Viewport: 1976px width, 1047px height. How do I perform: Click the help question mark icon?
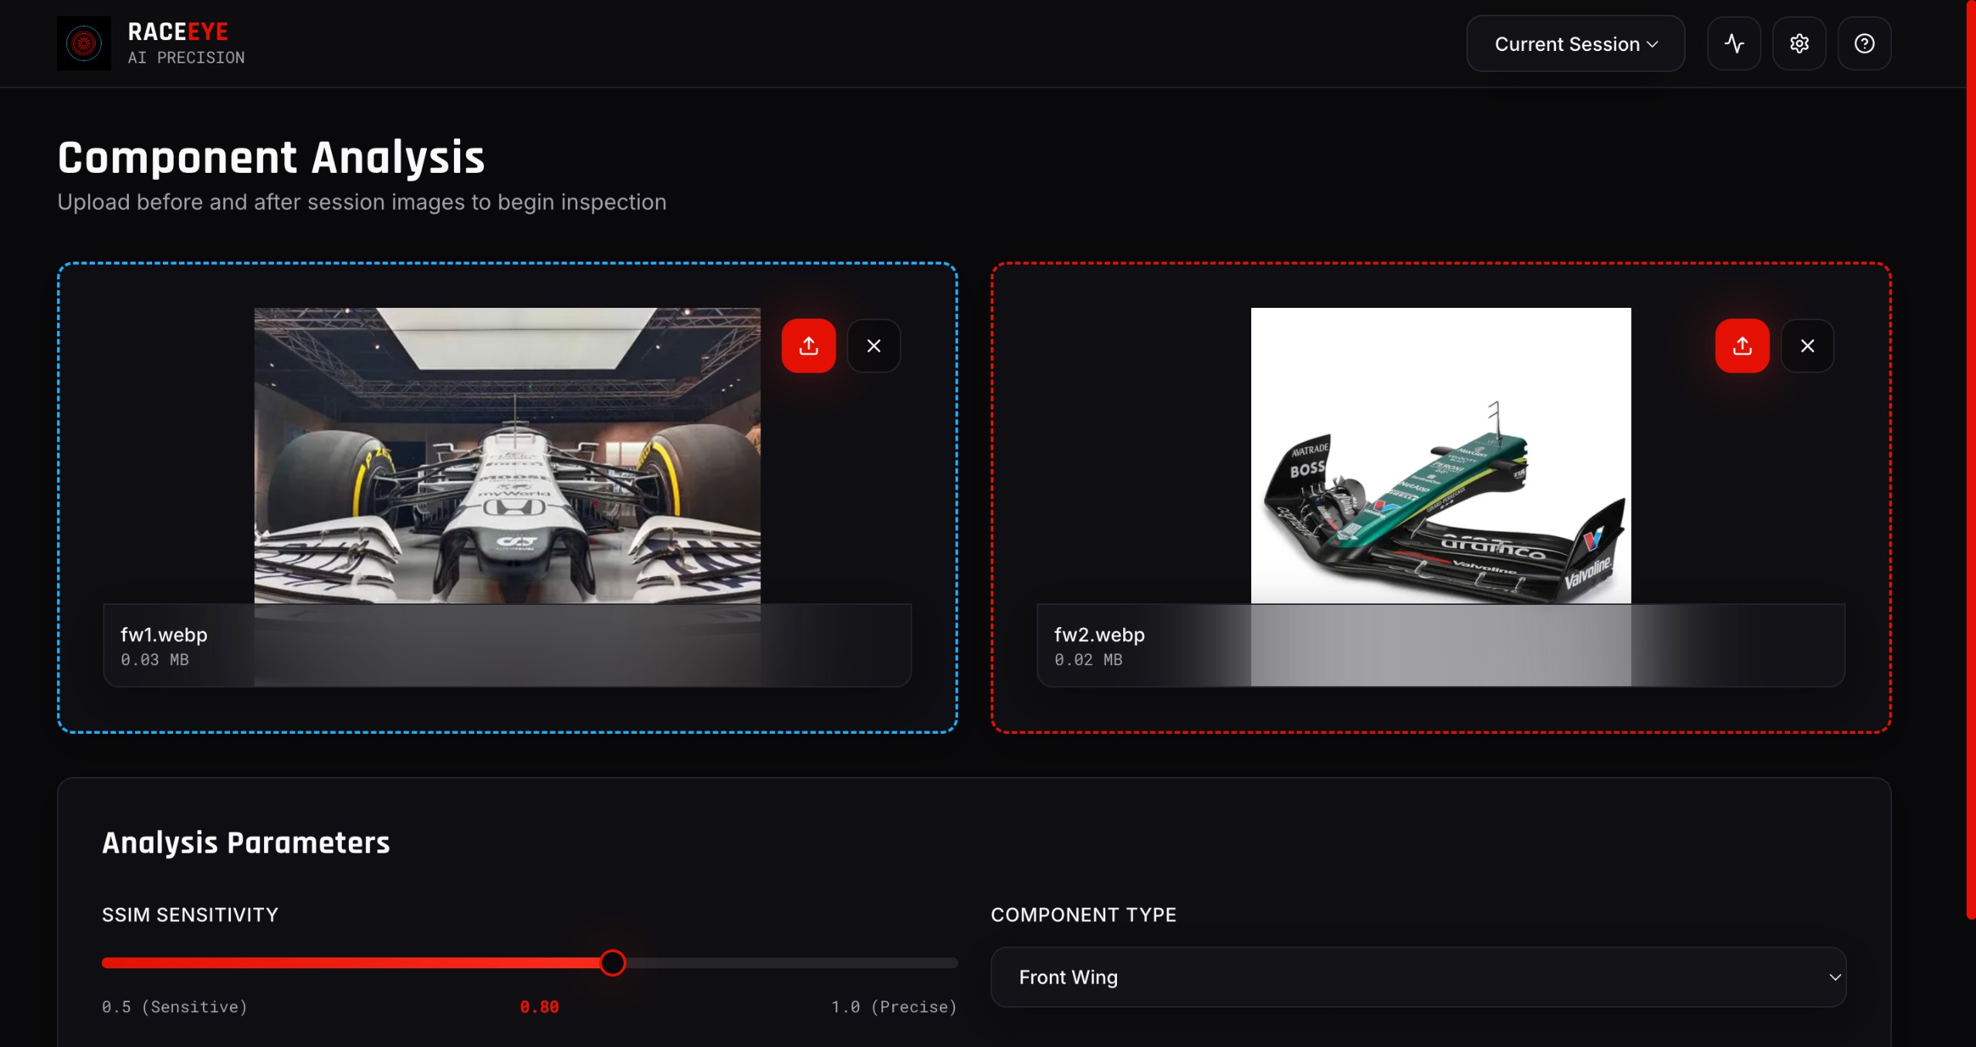(1863, 43)
